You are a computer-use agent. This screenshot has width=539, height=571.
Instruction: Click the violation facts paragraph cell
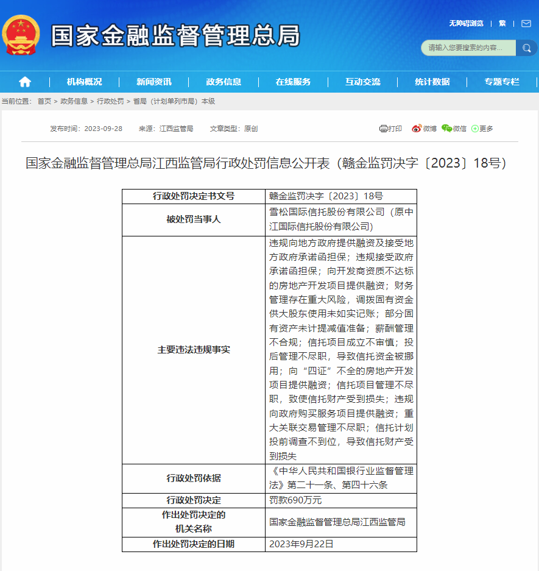click(341, 350)
